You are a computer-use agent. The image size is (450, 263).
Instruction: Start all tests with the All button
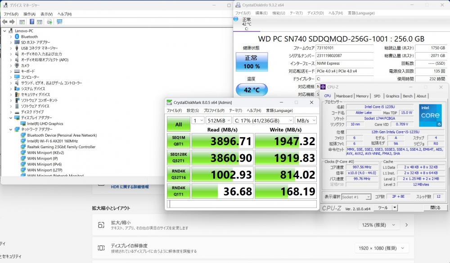[x=179, y=124]
